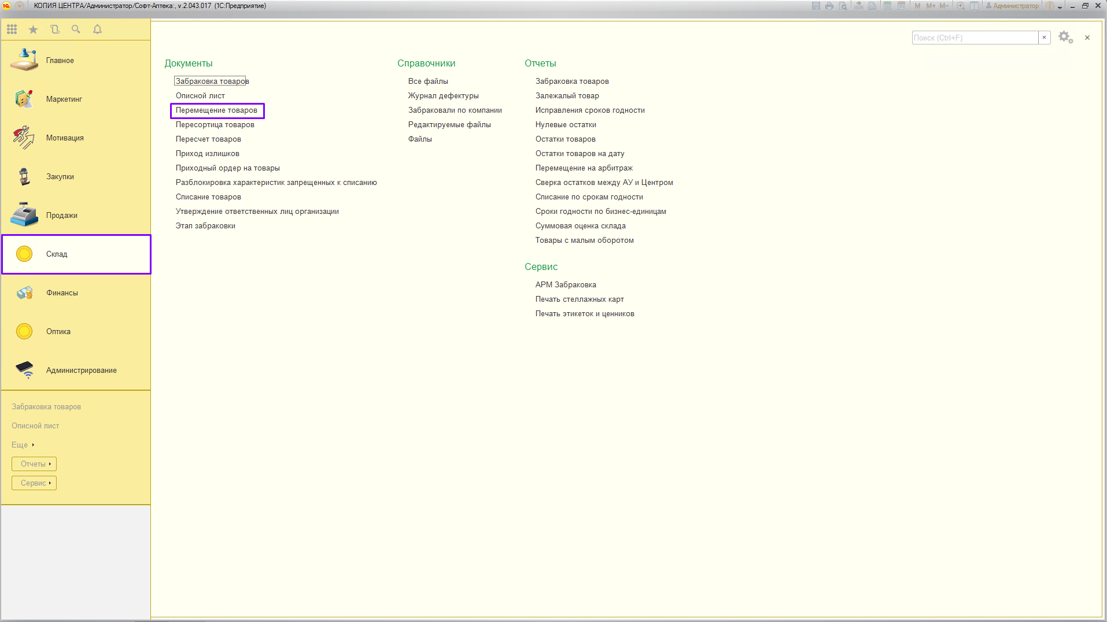This screenshot has width=1107, height=622.
Task: Open the calendar icon in title bar
Action: (x=901, y=6)
